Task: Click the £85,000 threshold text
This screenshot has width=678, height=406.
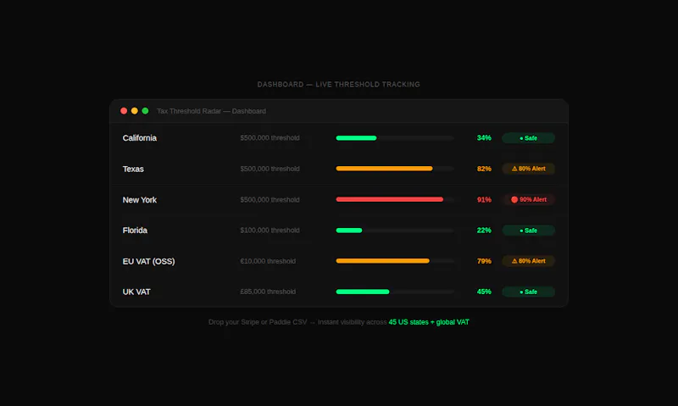Action: [x=268, y=292]
